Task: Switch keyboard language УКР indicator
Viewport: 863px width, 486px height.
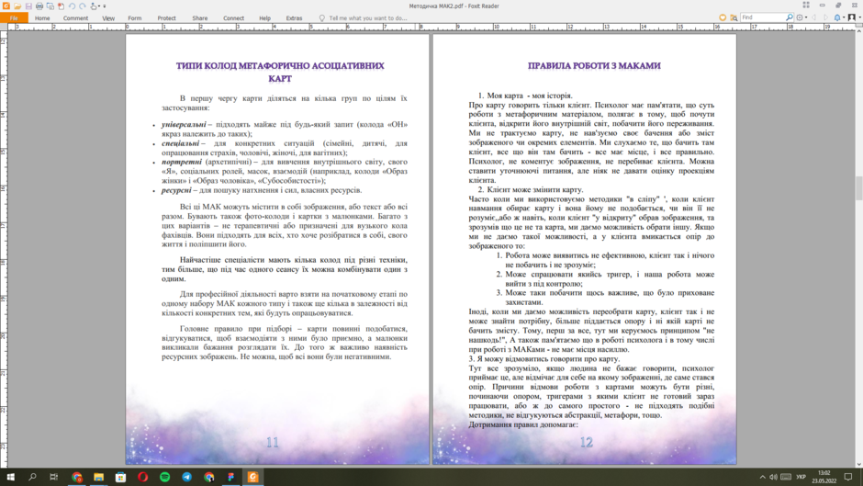Action: [x=801, y=477]
